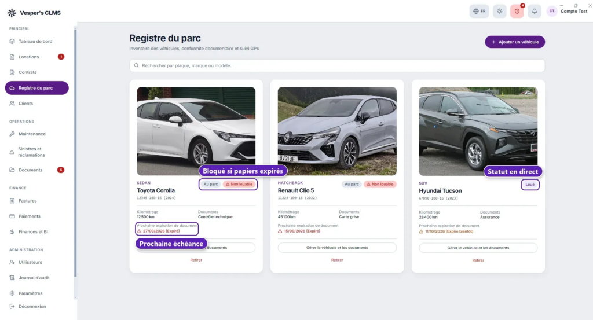Click the Toyota Corolla title
The height and width of the screenshot is (320, 593).
pyautogui.click(x=156, y=190)
